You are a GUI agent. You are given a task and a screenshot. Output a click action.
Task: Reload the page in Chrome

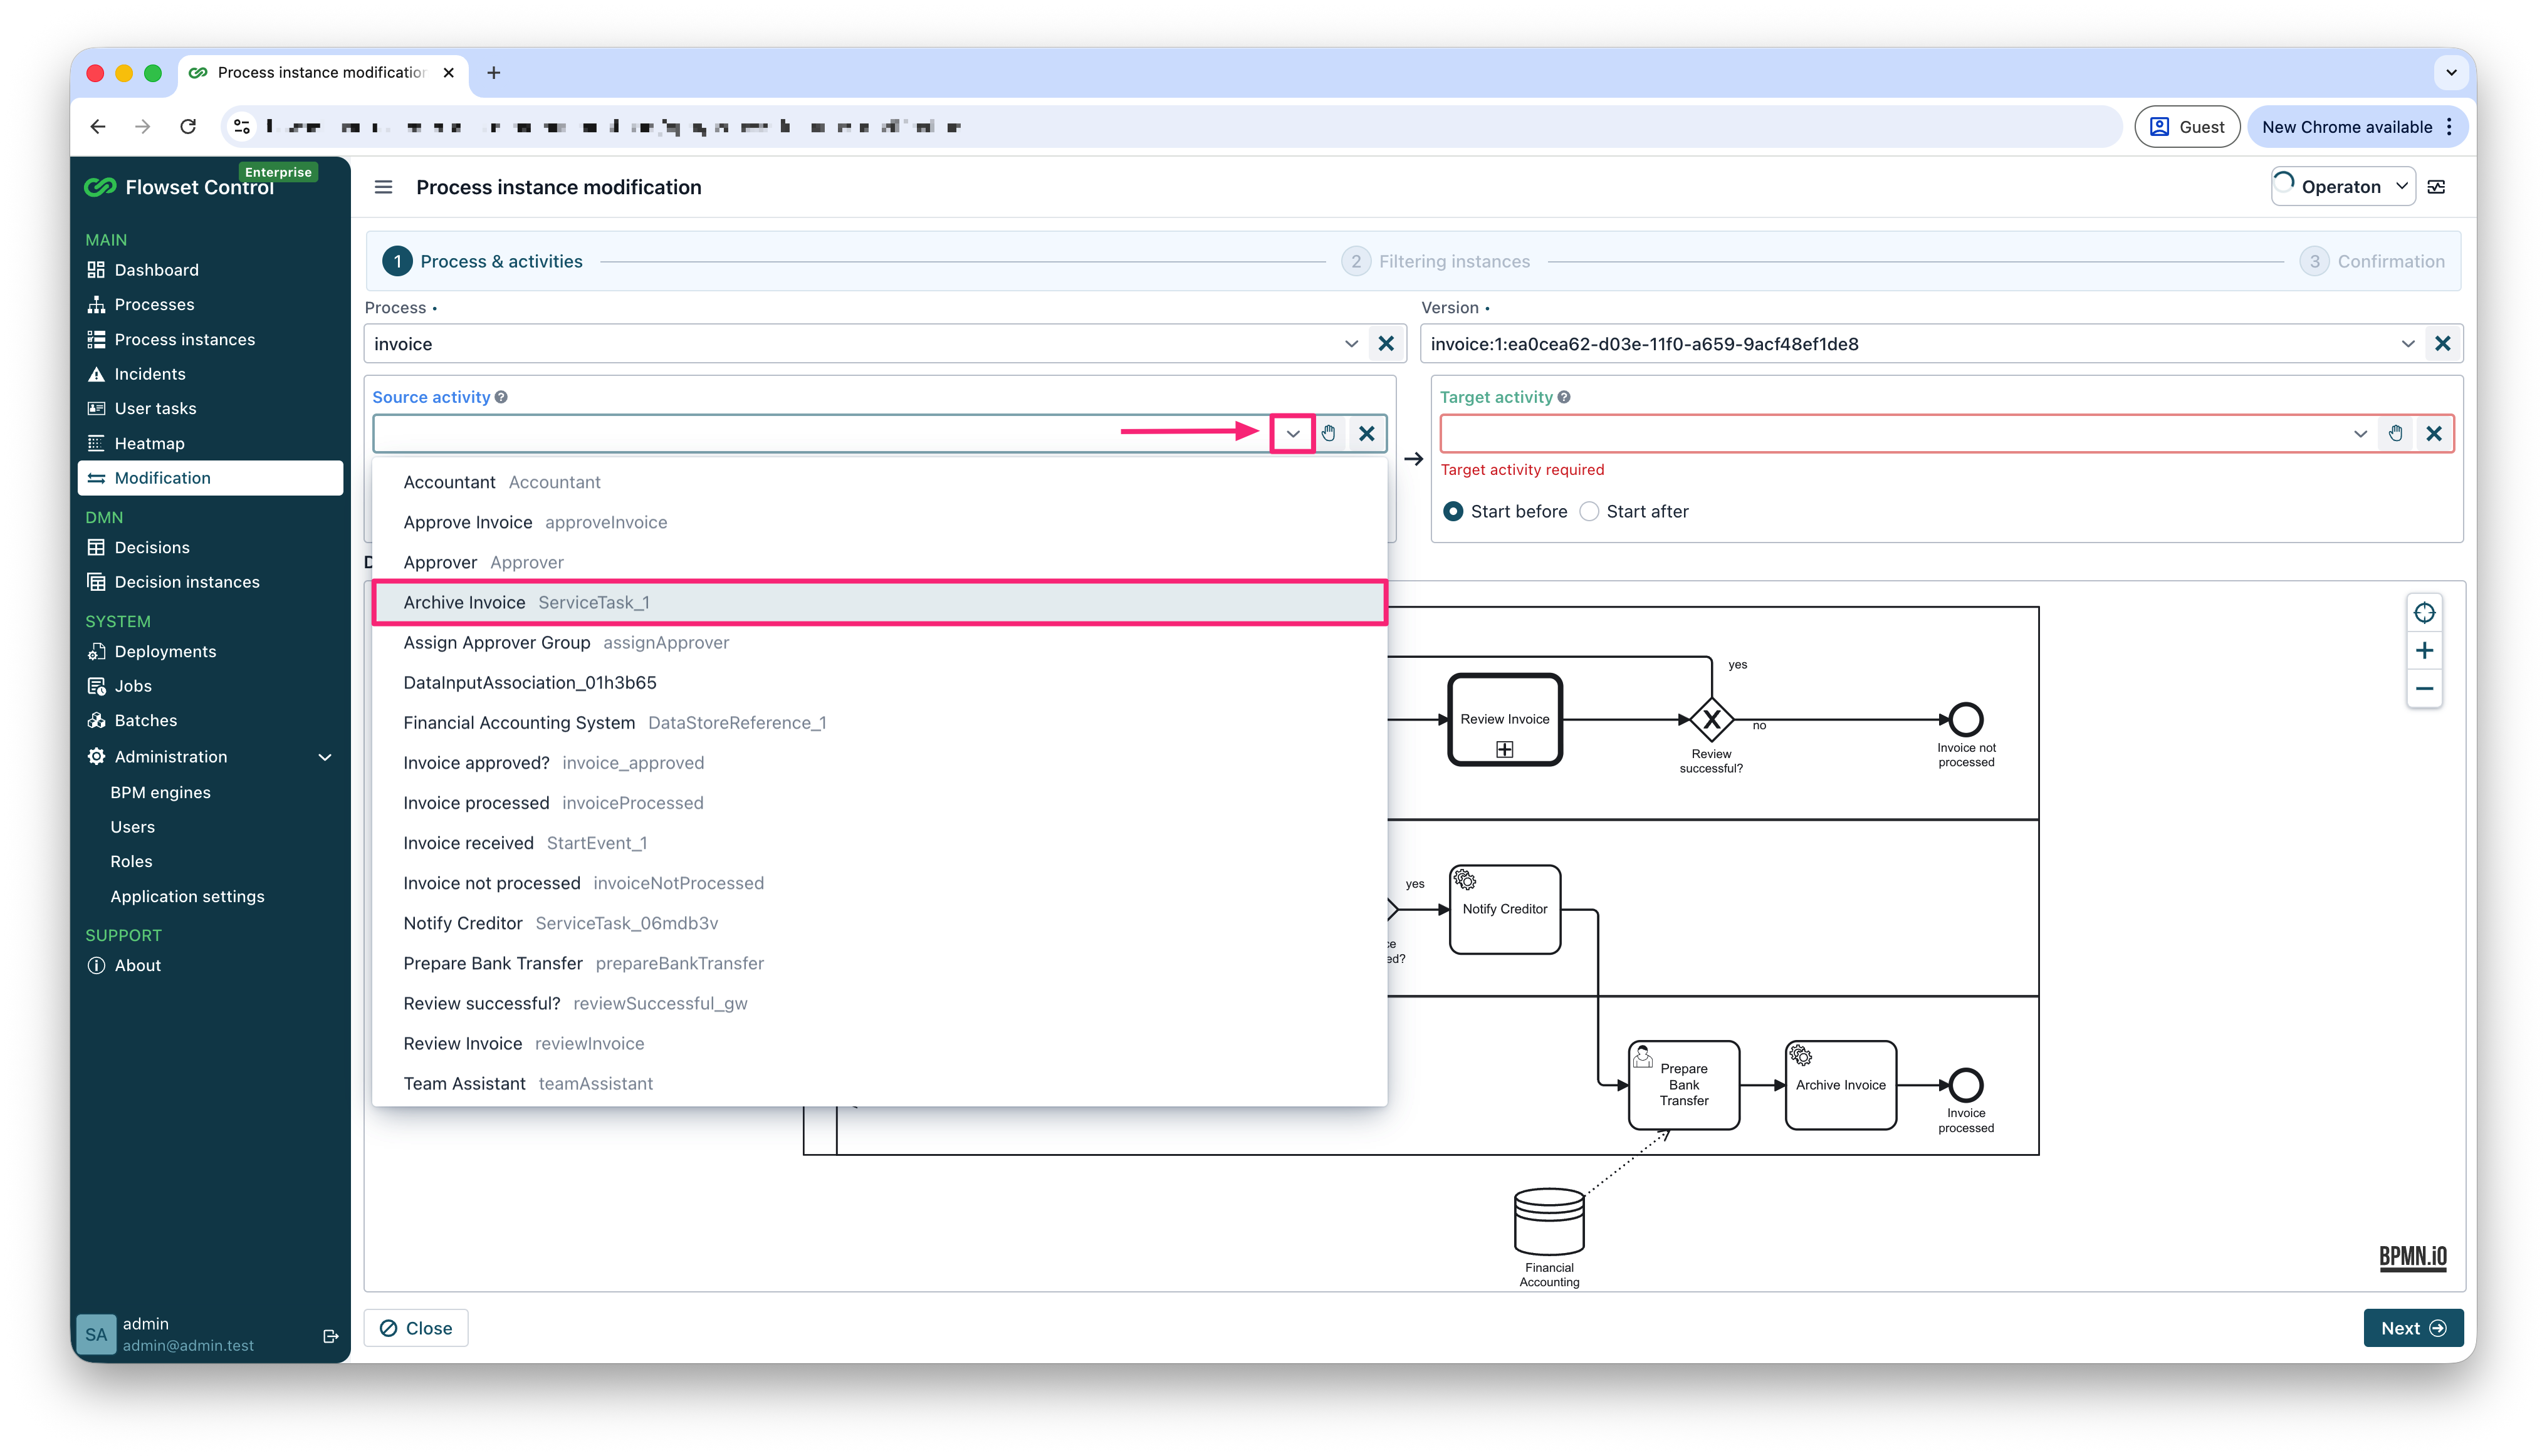click(188, 127)
